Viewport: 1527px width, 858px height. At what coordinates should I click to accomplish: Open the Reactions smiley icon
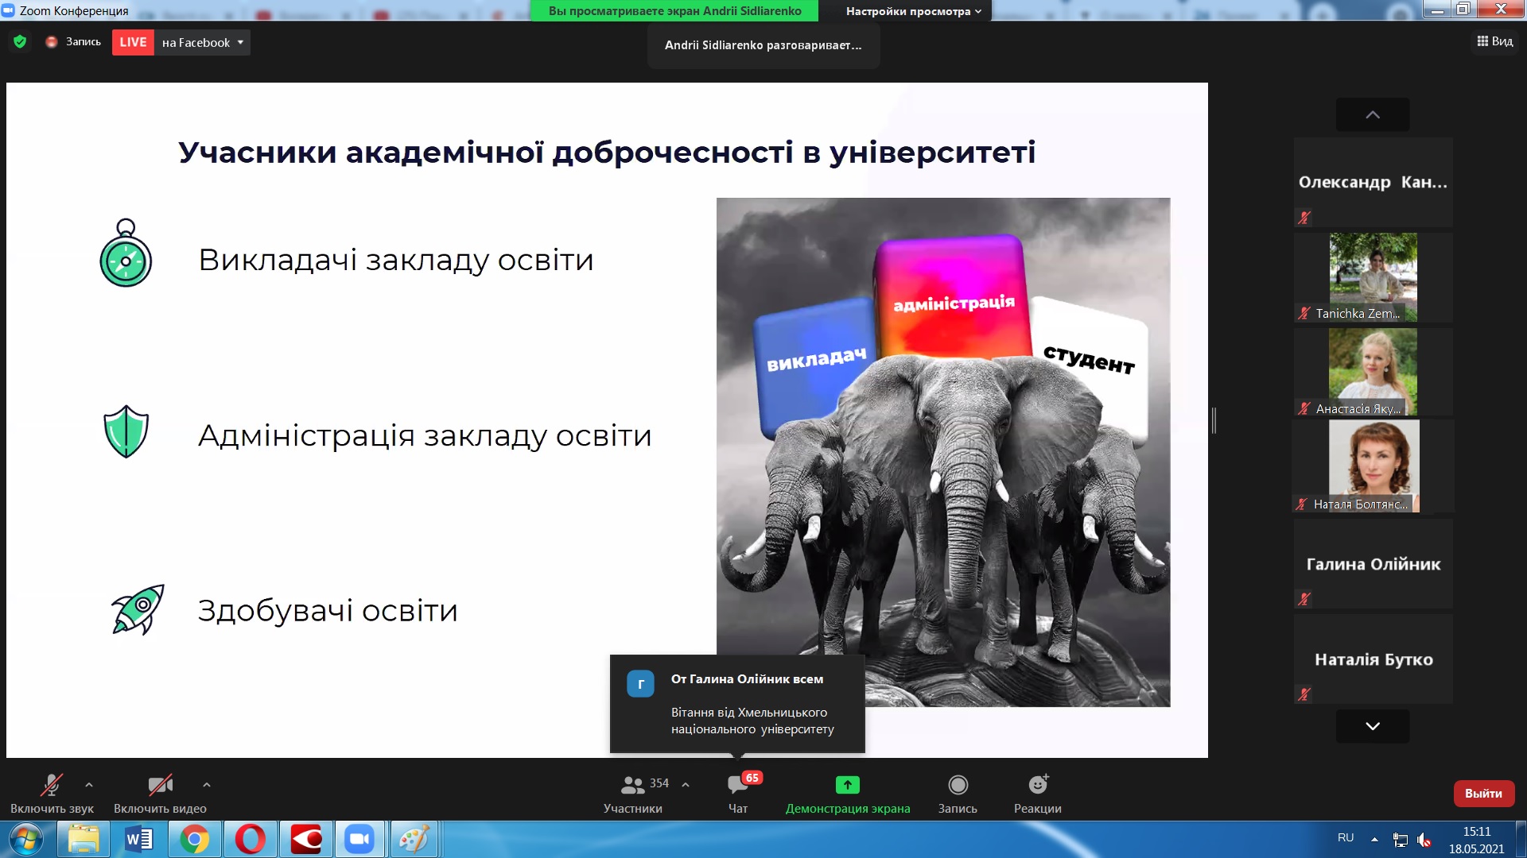(1037, 786)
